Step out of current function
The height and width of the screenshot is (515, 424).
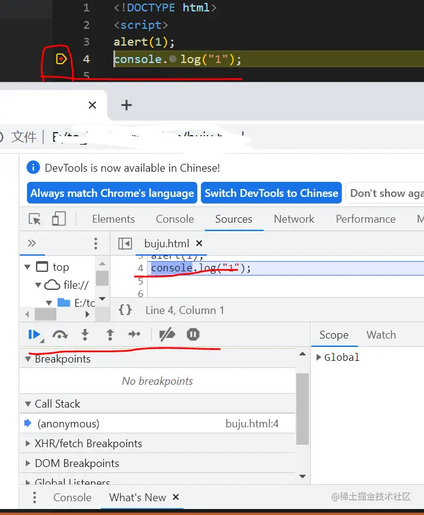(x=110, y=335)
